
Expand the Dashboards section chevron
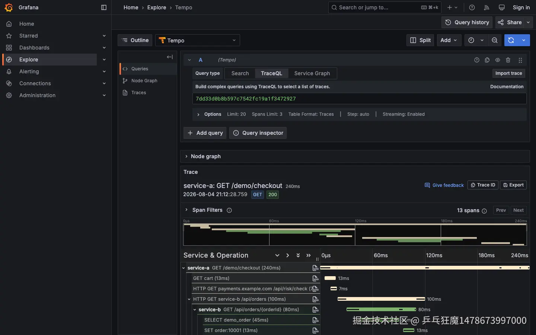[104, 48]
